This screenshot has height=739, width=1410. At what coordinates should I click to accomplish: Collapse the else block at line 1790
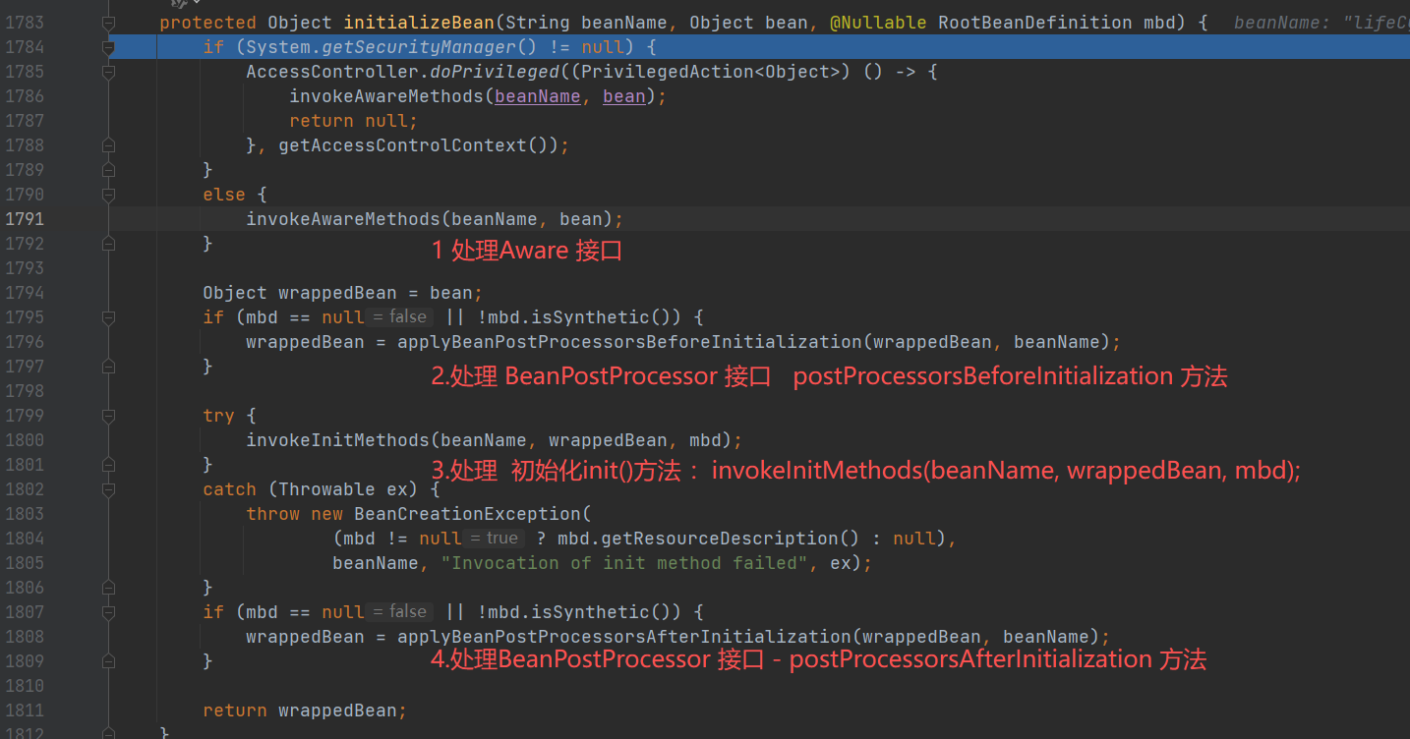[108, 195]
